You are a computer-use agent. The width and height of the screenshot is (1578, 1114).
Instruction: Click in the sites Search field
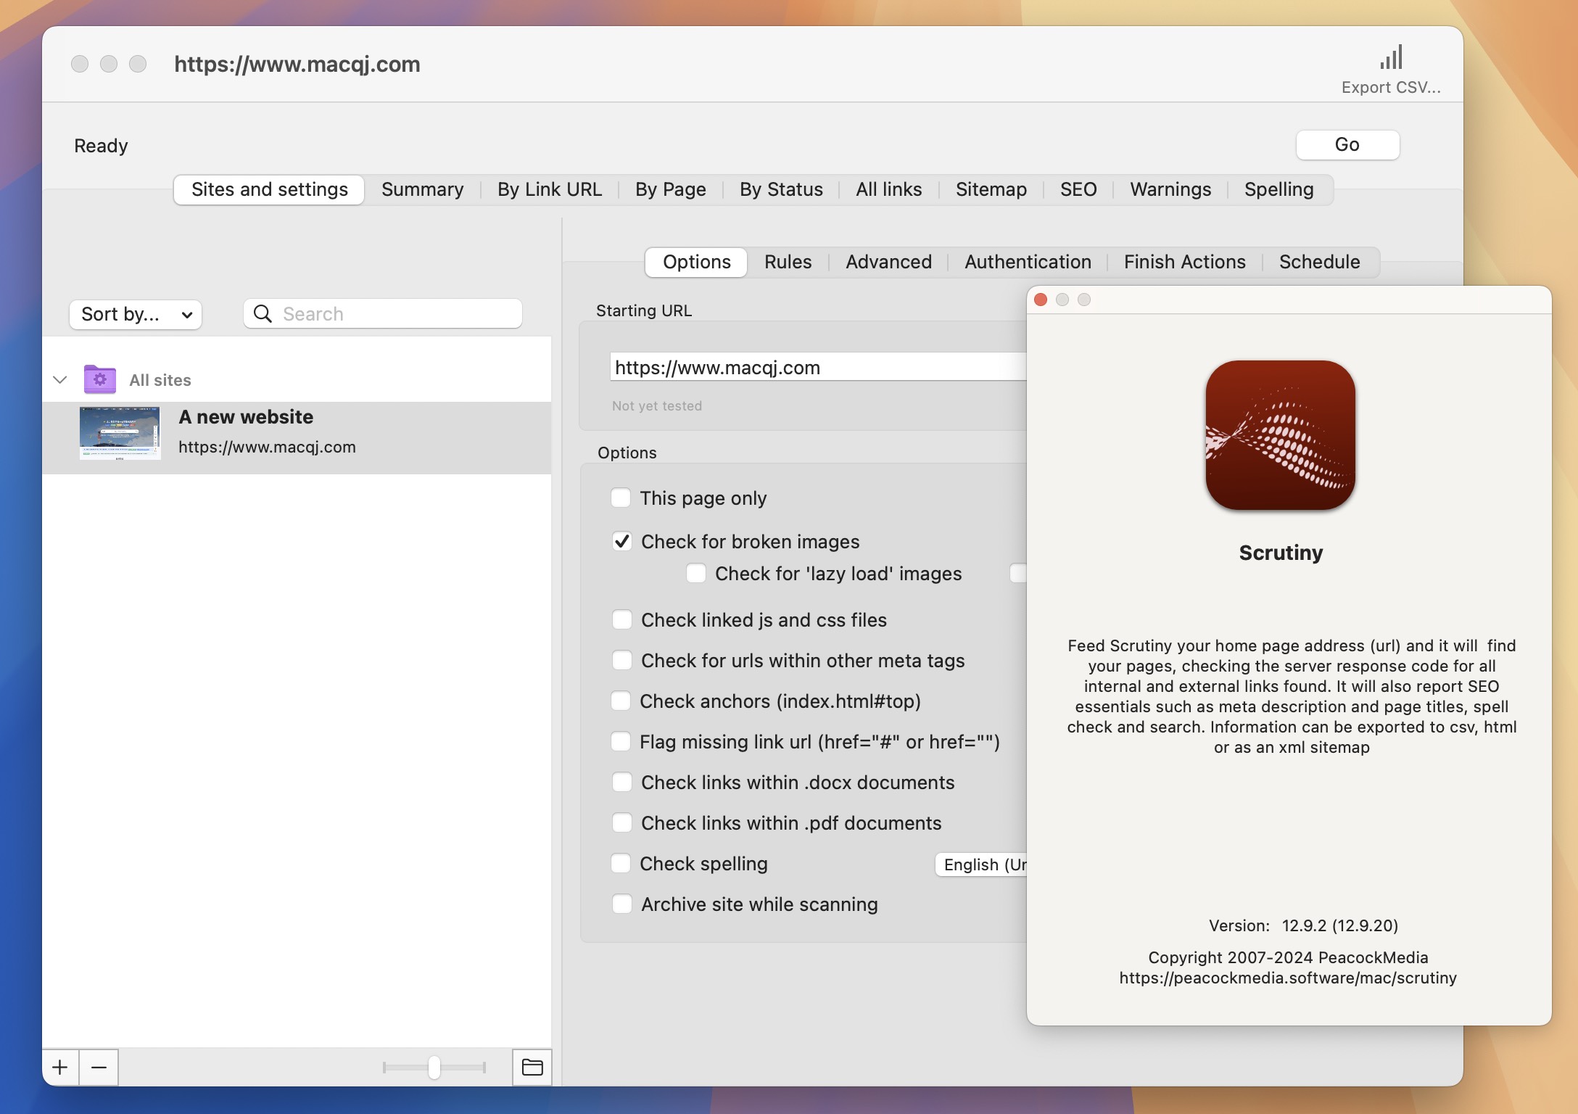click(383, 313)
